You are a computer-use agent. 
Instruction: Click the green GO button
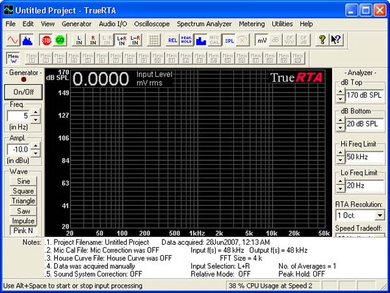pos(60,40)
